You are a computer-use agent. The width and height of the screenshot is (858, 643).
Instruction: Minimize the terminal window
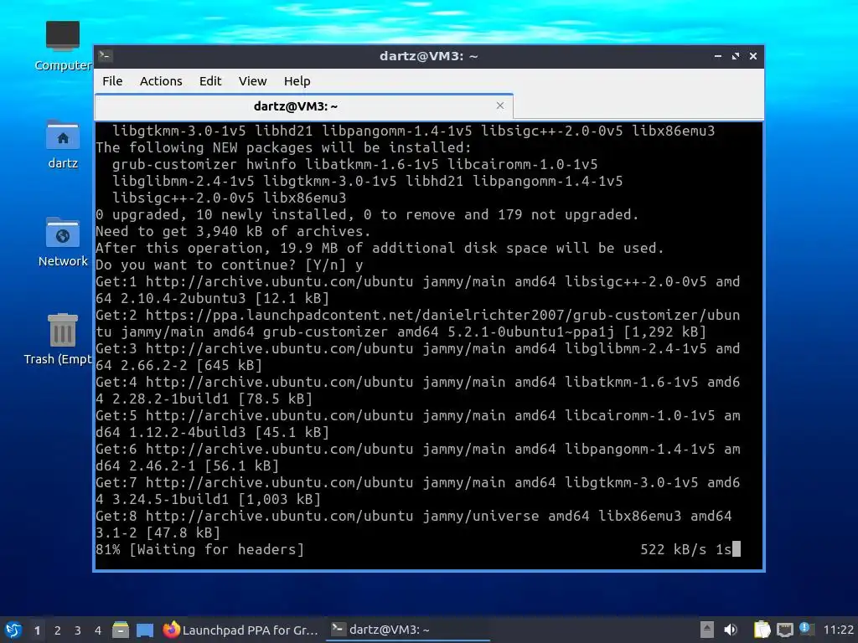[718, 56]
